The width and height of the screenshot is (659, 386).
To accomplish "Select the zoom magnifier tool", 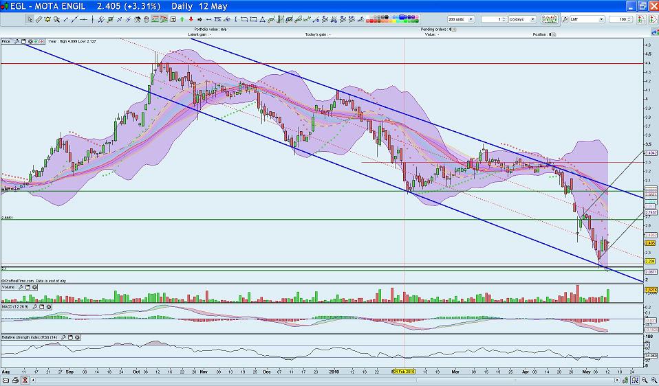I will tap(56, 19).
